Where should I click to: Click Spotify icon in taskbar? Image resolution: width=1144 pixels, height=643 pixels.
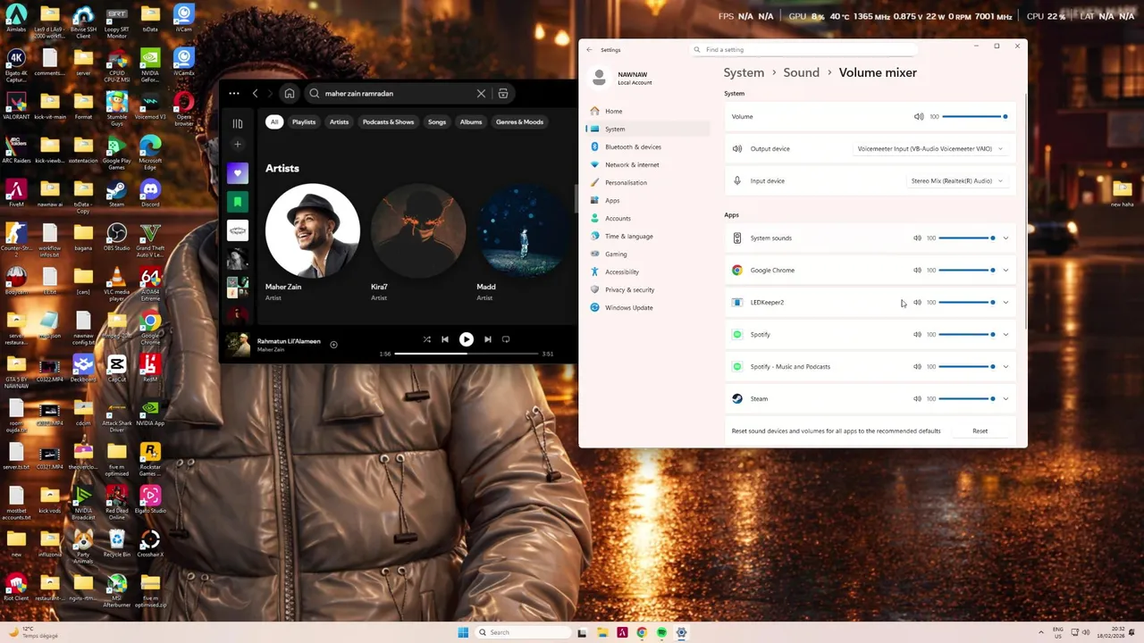(x=661, y=633)
